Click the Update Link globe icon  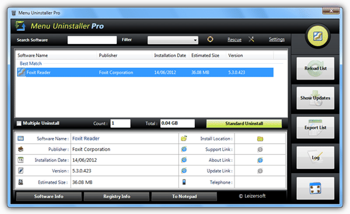pos(260,171)
